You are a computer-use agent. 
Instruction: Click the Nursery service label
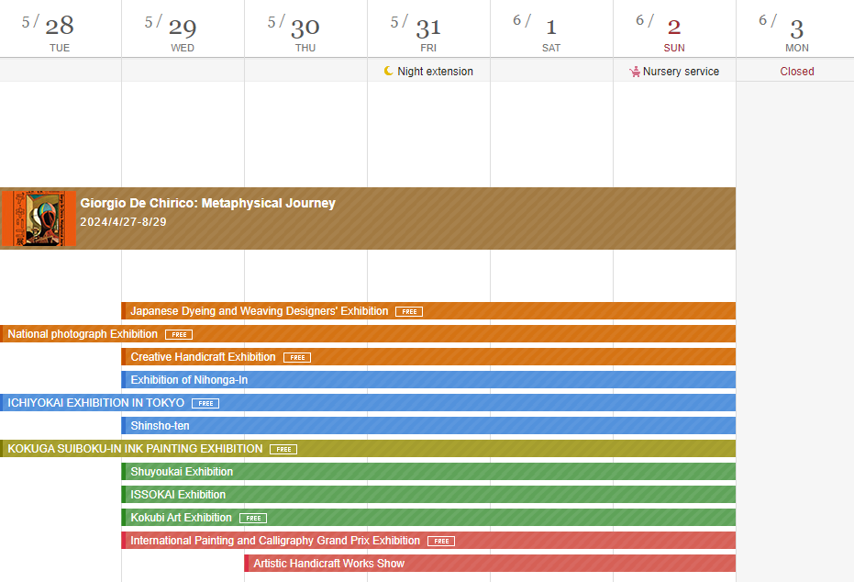pyautogui.click(x=681, y=72)
